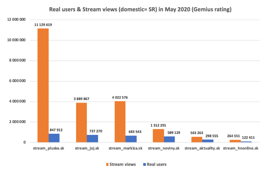Select the blue Real users legend swatch
The width and height of the screenshot is (276, 170).
144,165
